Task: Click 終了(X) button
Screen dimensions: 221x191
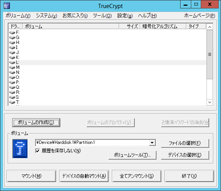Action: 189,176
